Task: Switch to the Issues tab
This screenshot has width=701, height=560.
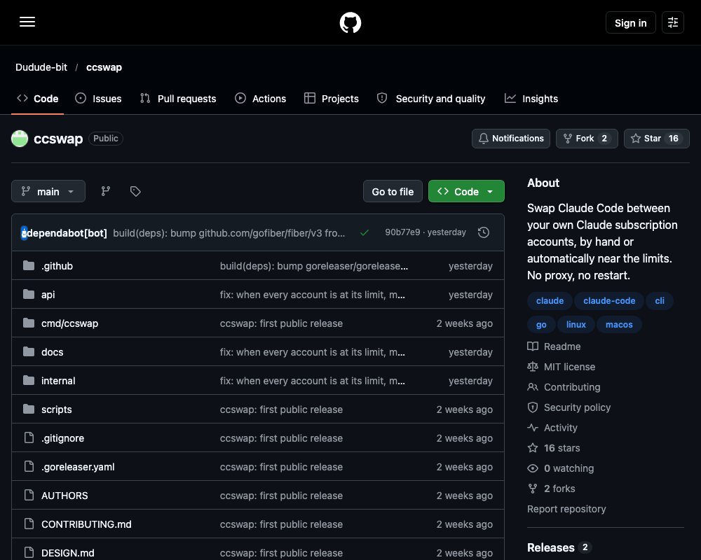Action: [98, 99]
